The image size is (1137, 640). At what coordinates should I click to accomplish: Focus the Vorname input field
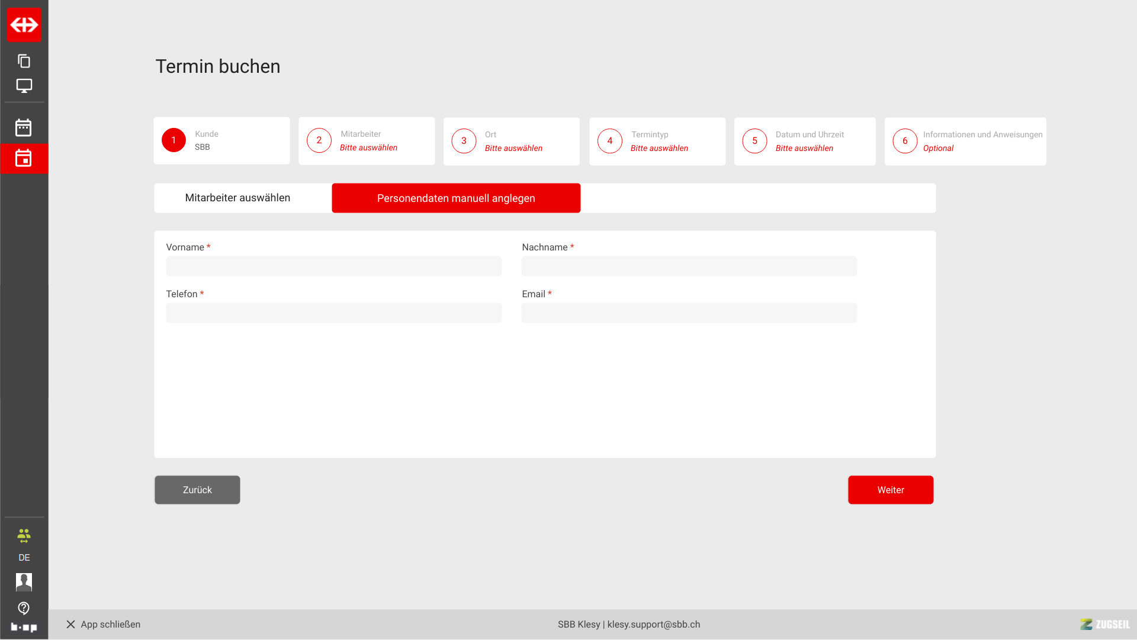click(x=333, y=266)
